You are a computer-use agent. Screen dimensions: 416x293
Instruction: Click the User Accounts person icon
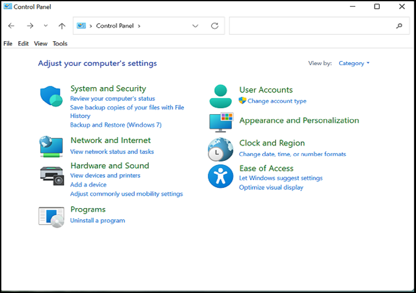[220, 96]
